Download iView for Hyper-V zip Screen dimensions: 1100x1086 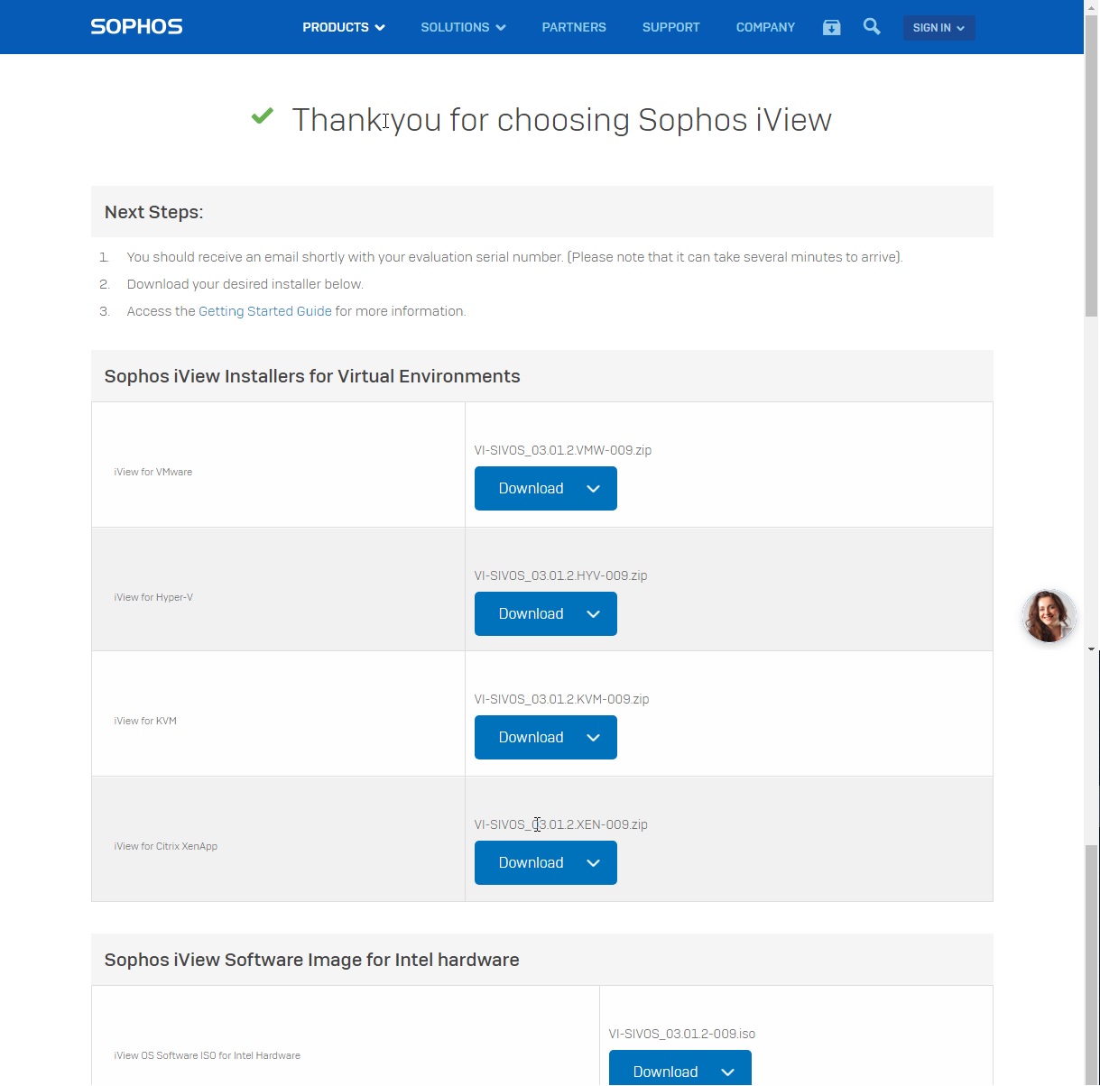(x=531, y=613)
